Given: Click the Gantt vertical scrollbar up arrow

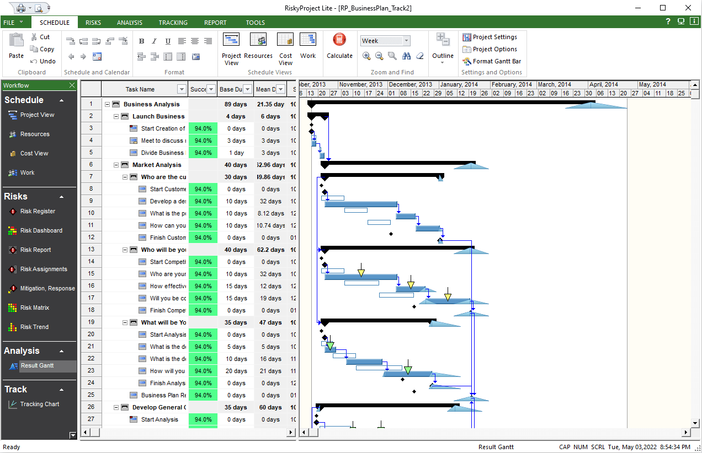Looking at the screenshot, I should [695, 85].
